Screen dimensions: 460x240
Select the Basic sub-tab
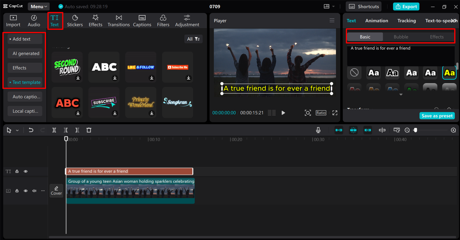point(365,37)
